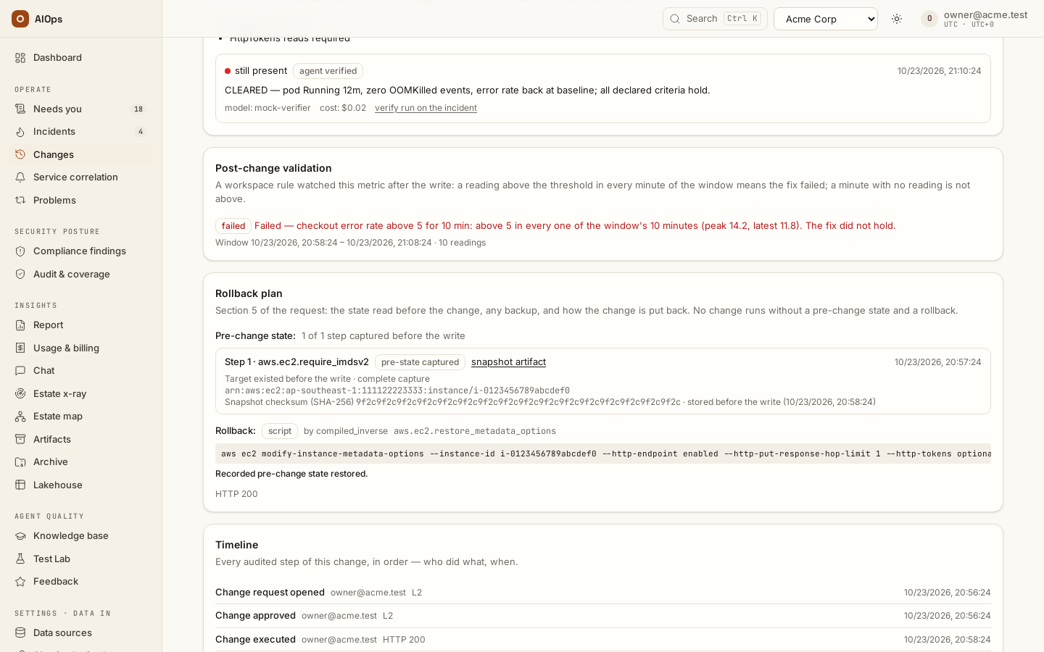Click the Problems loop icon
The height and width of the screenshot is (652, 1044).
[20, 201]
